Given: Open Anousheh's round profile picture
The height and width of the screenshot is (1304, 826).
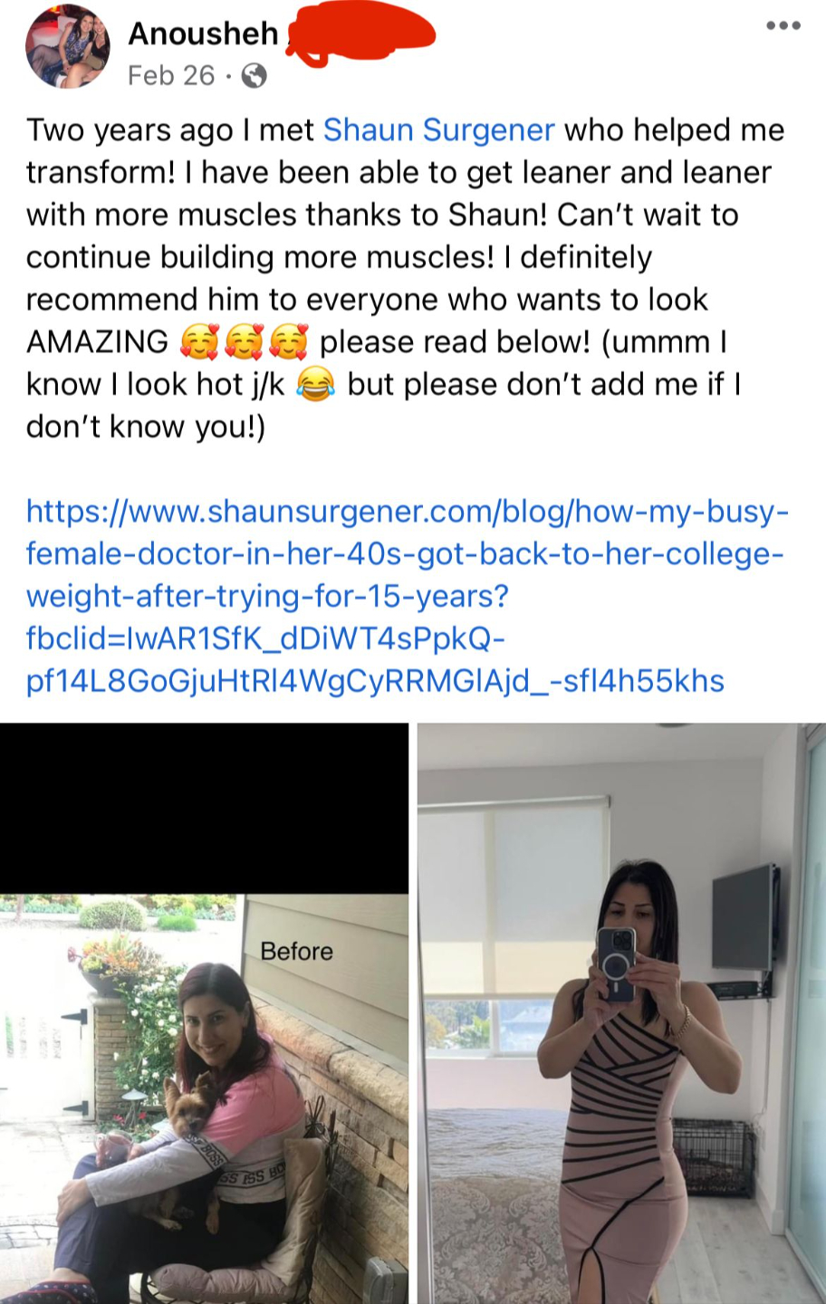Looking at the screenshot, I should click(x=67, y=46).
